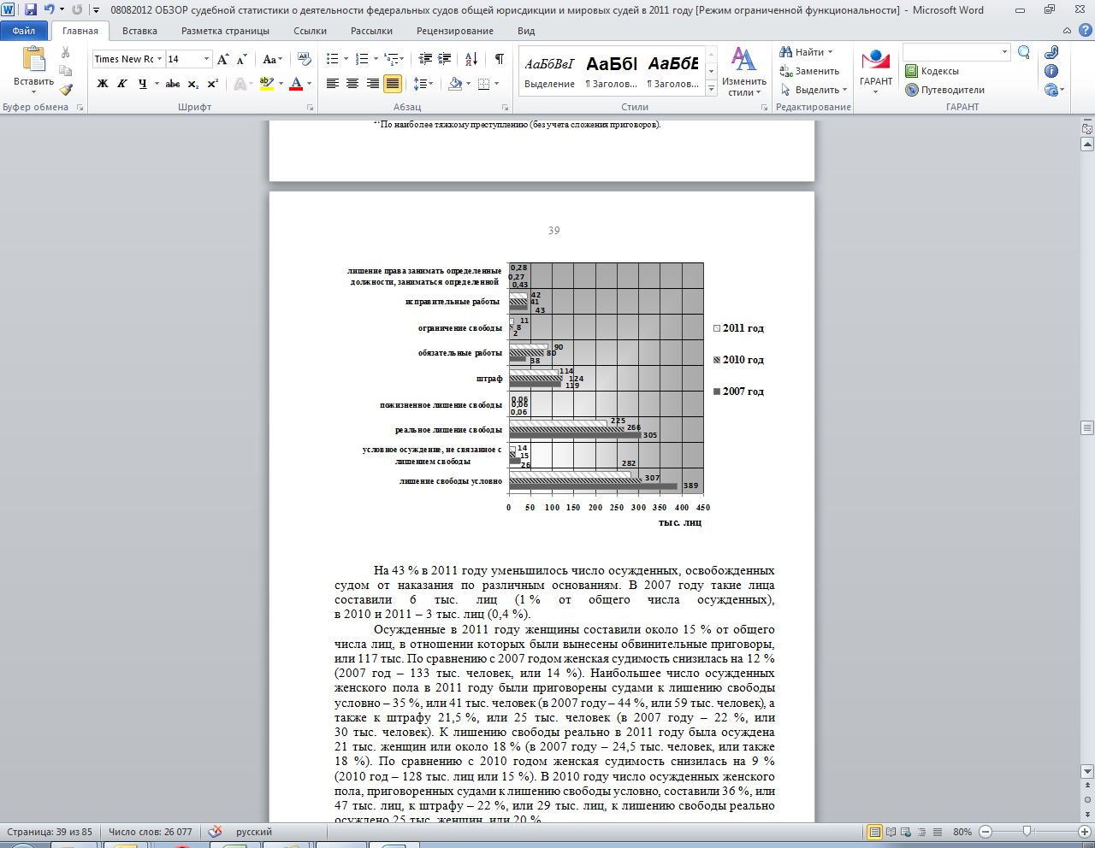The height and width of the screenshot is (848, 1095).
Task: Run search with the ГАРАНТ magnifier icon
Action: (x=1024, y=53)
